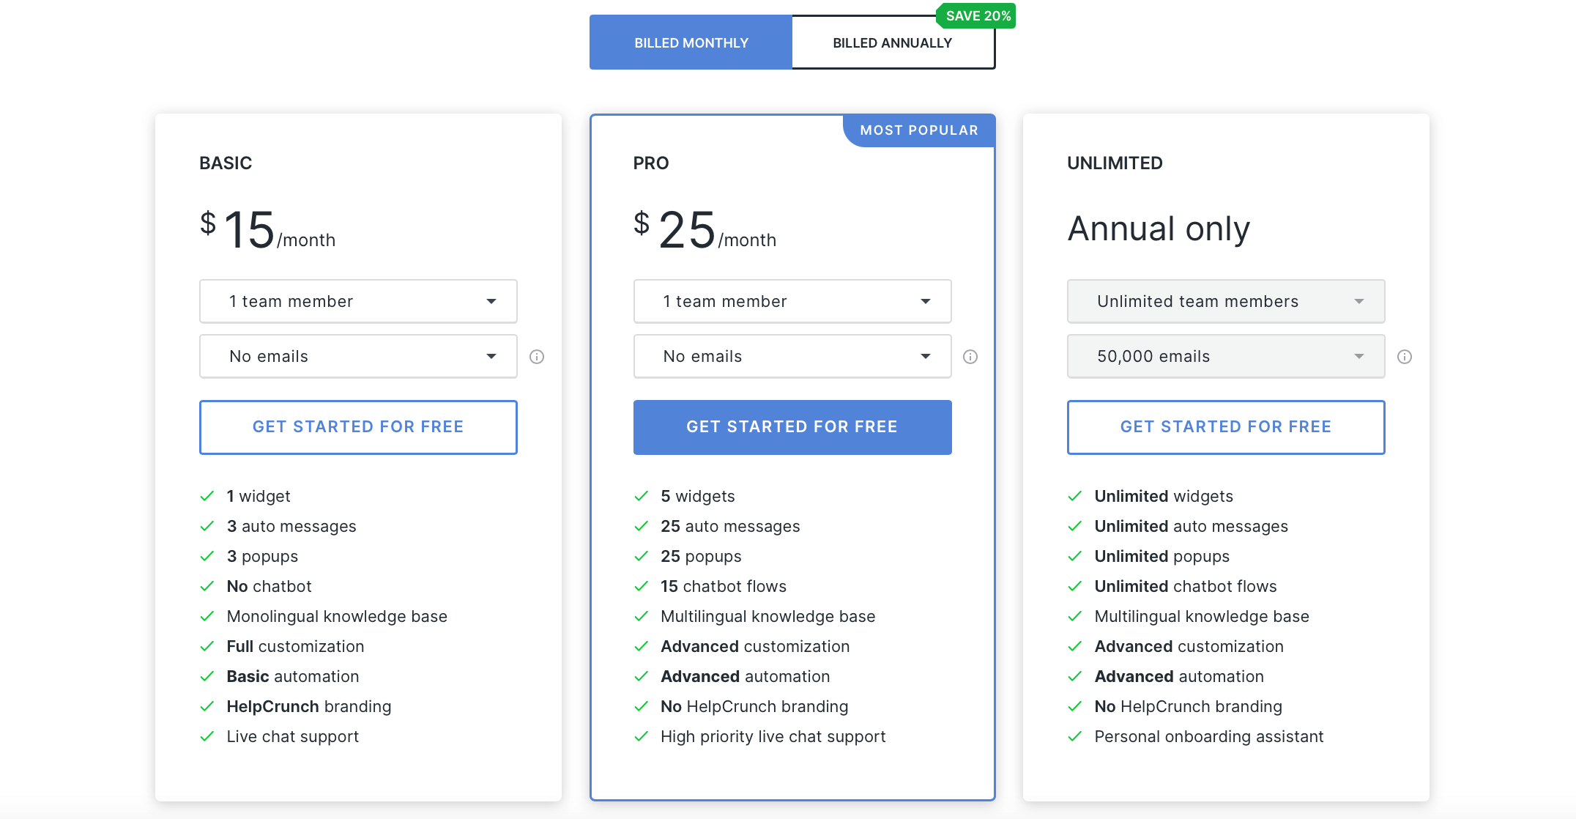Click checkmark beside High priority live chat support
1576x819 pixels.
[x=642, y=736]
